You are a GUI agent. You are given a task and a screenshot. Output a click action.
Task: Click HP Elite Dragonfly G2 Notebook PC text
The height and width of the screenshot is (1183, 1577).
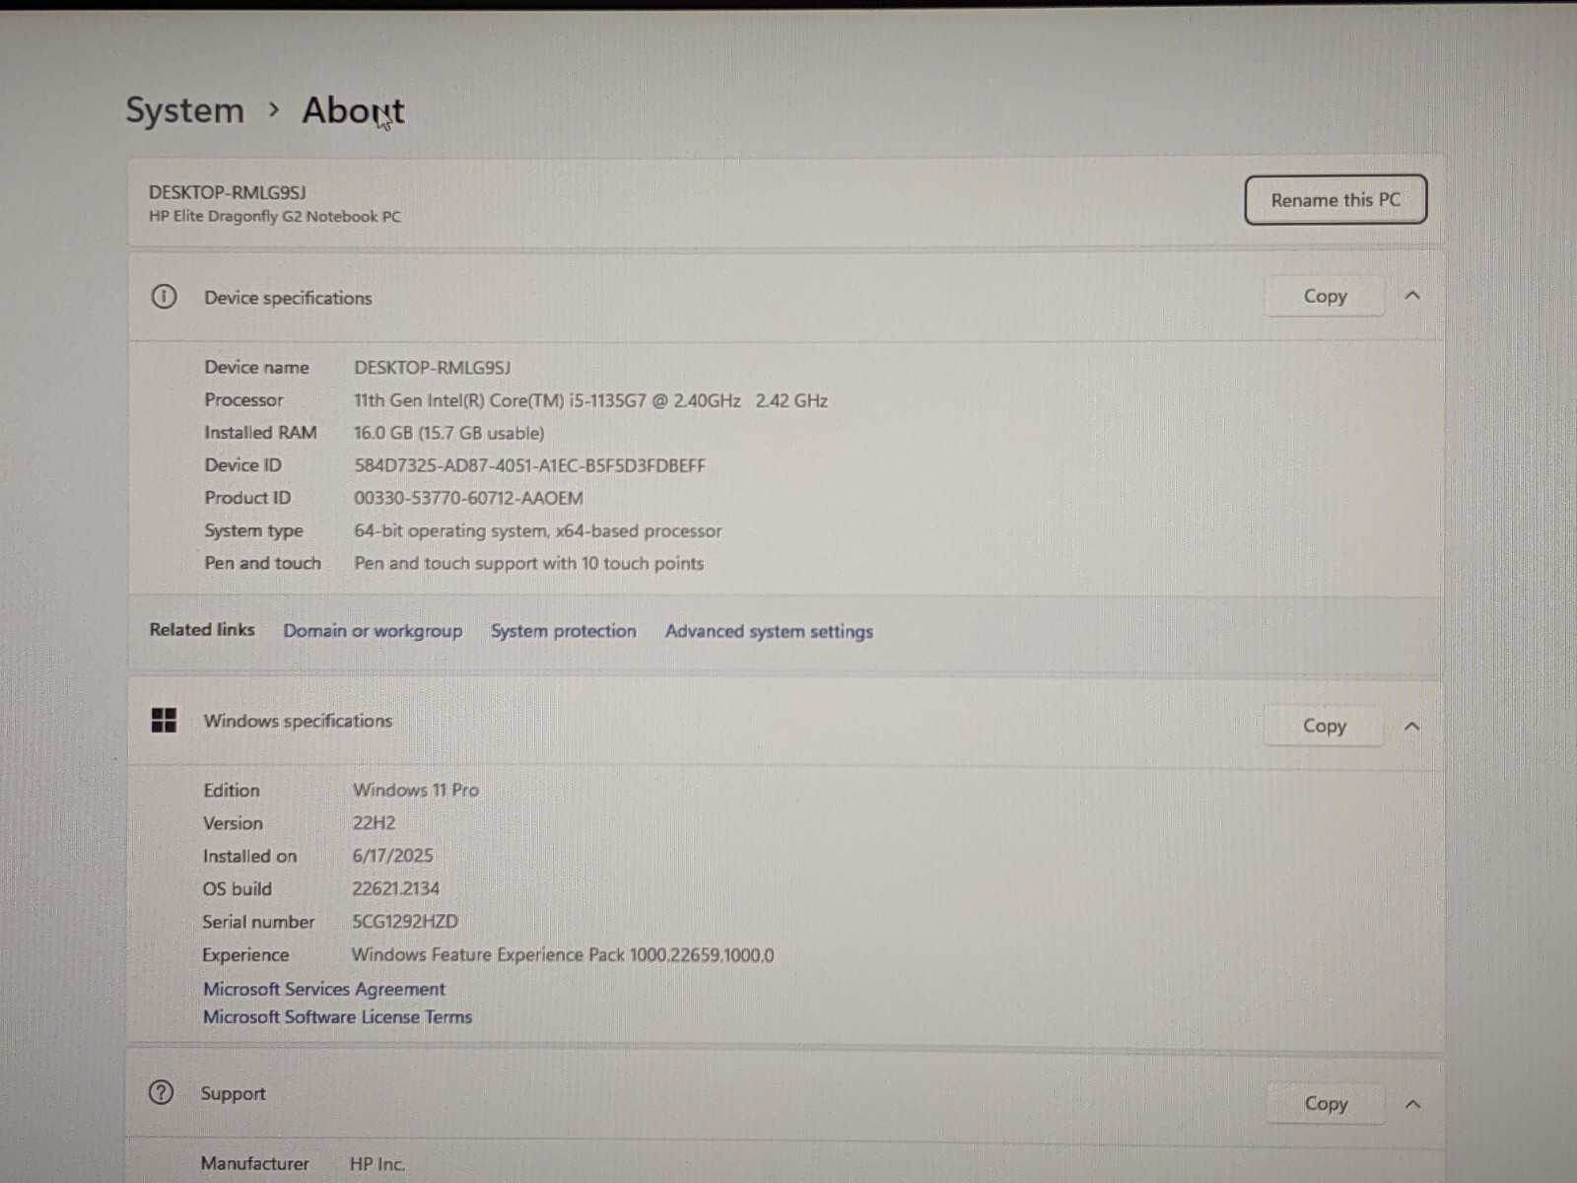tap(275, 216)
